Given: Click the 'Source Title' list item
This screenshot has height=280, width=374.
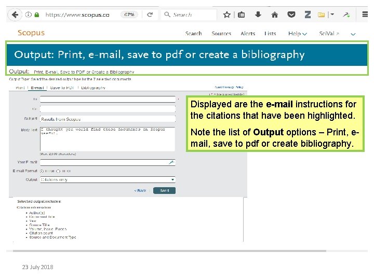Looking at the screenshot, I should [39, 225].
